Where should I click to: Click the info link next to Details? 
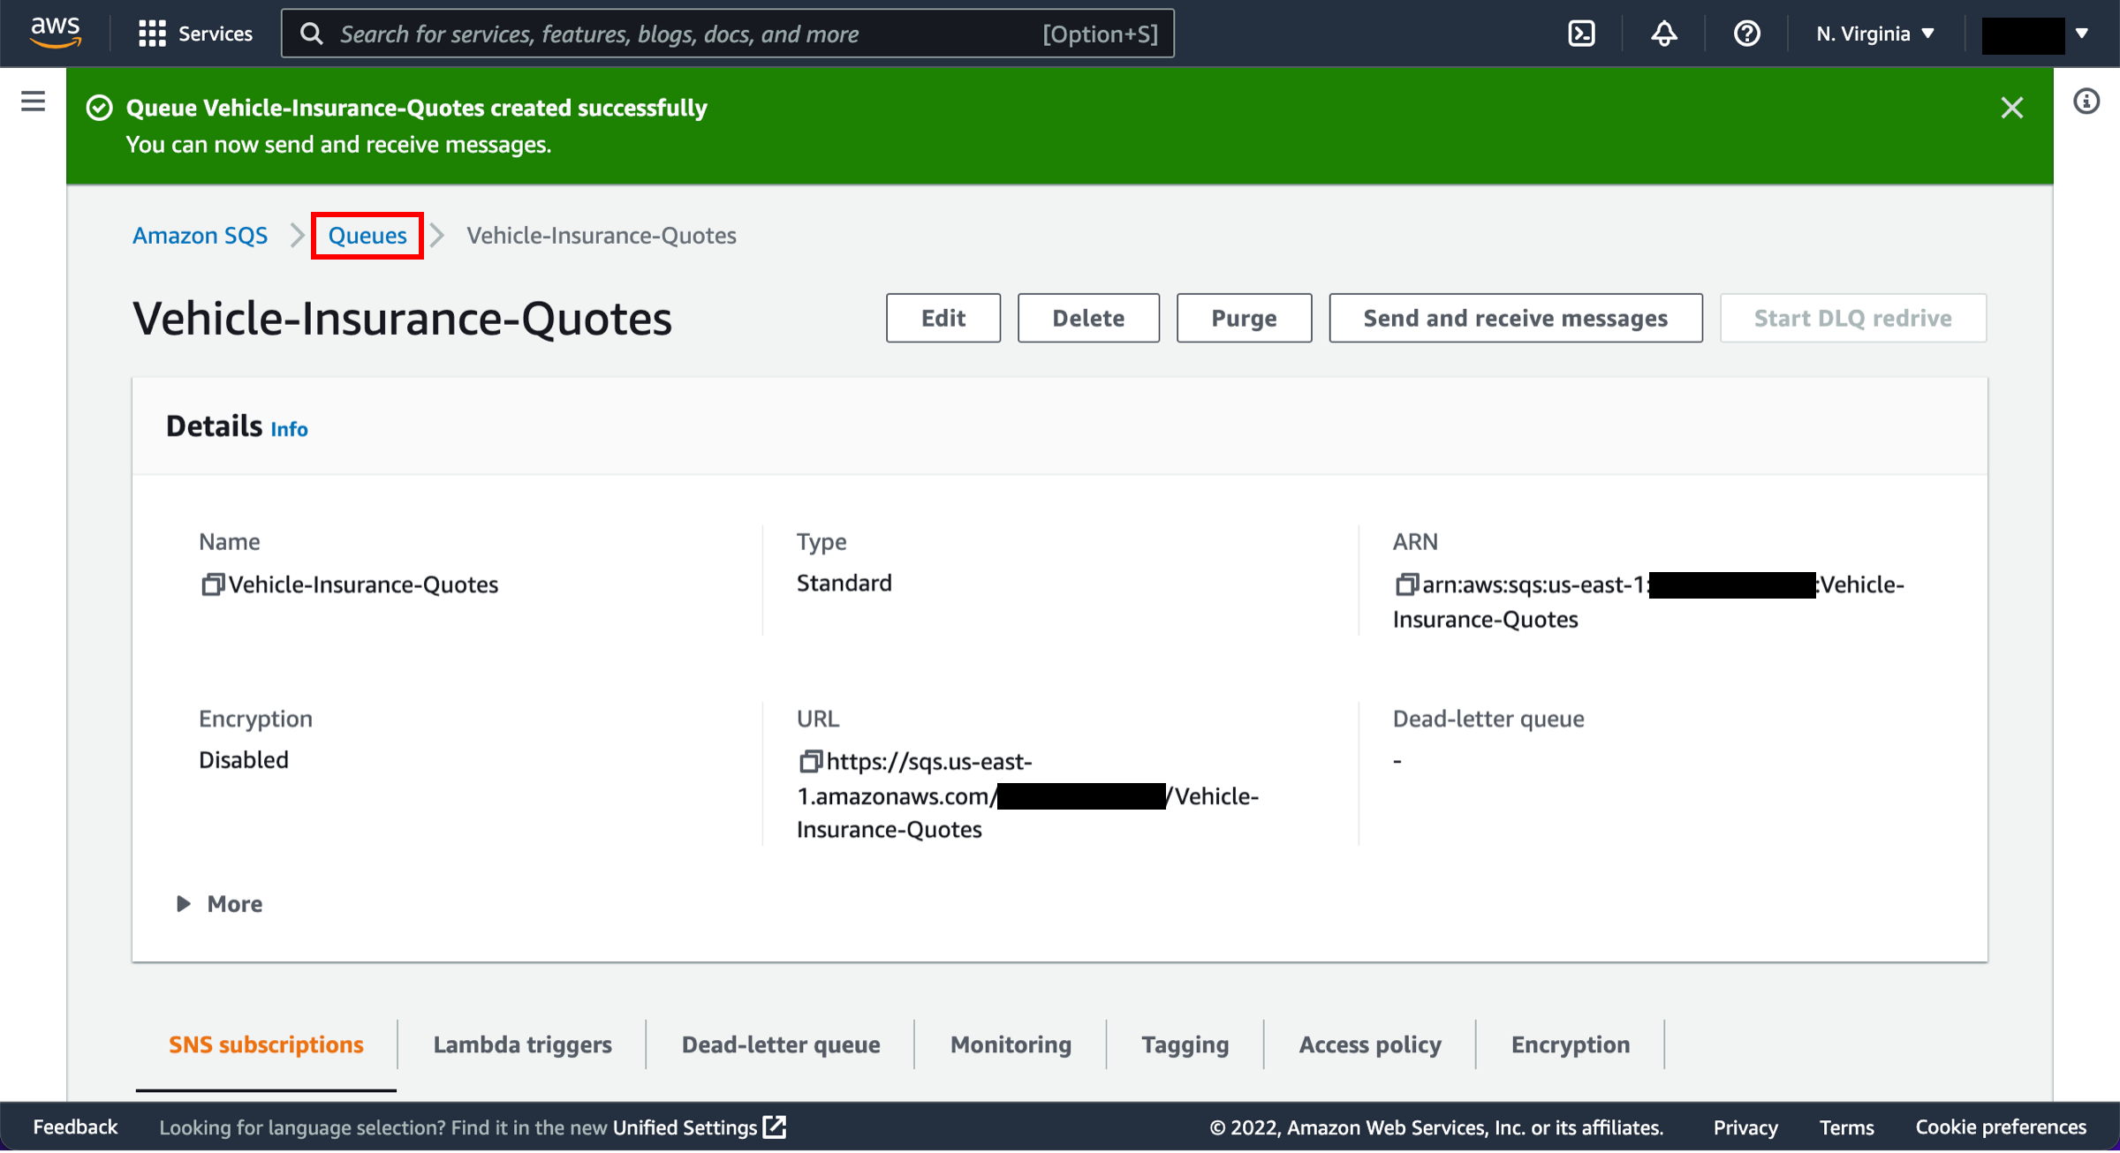tap(290, 426)
